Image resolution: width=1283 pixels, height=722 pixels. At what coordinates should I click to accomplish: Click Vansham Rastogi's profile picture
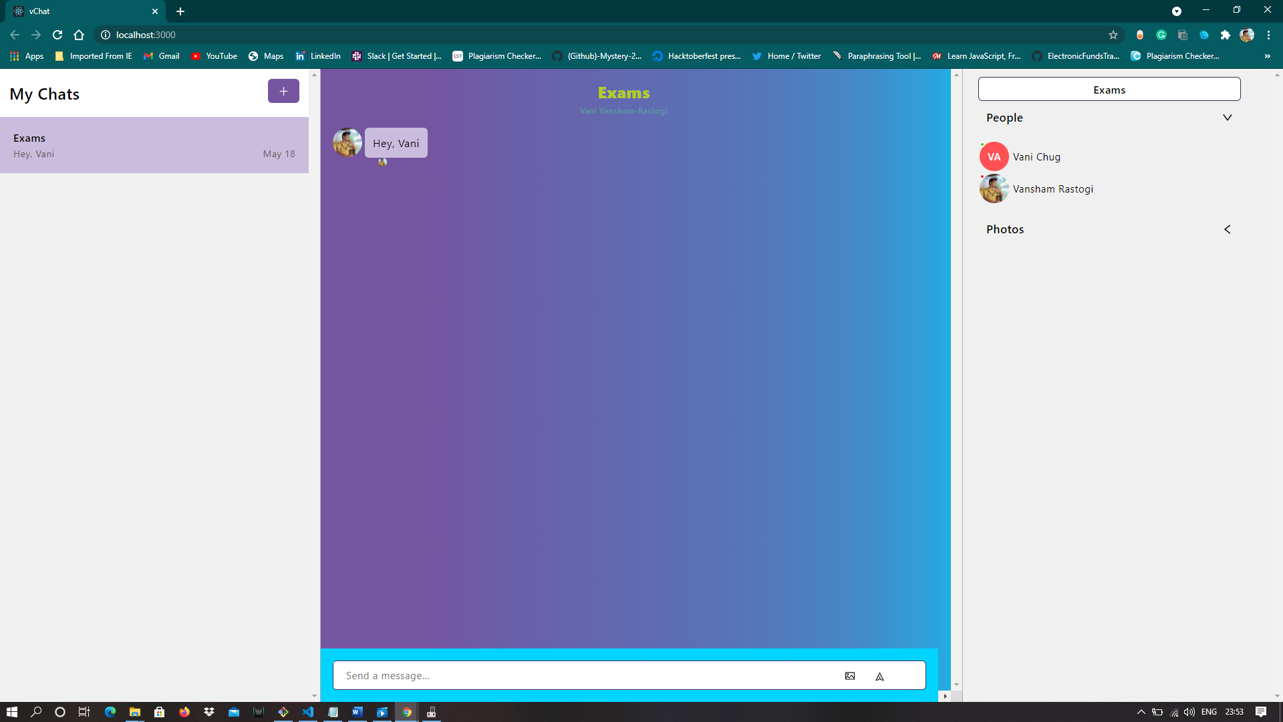994,189
